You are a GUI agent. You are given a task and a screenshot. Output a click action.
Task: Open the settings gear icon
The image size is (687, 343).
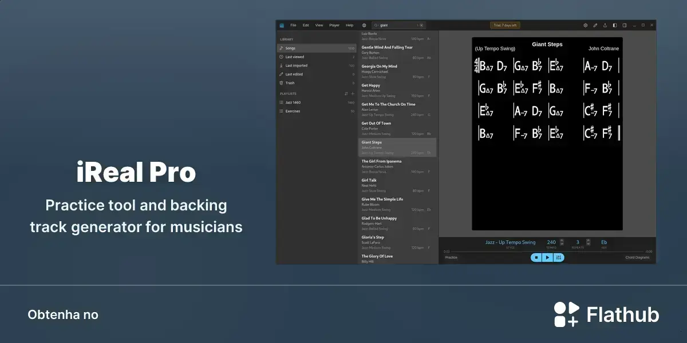tap(586, 25)
